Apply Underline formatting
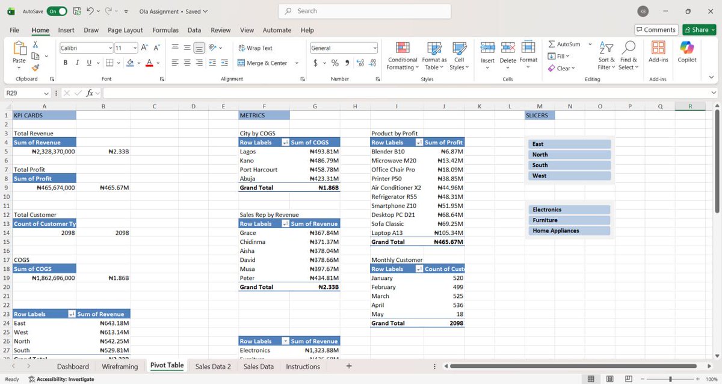This screenshot has height=384, width=722. click(x=89, y=63)
